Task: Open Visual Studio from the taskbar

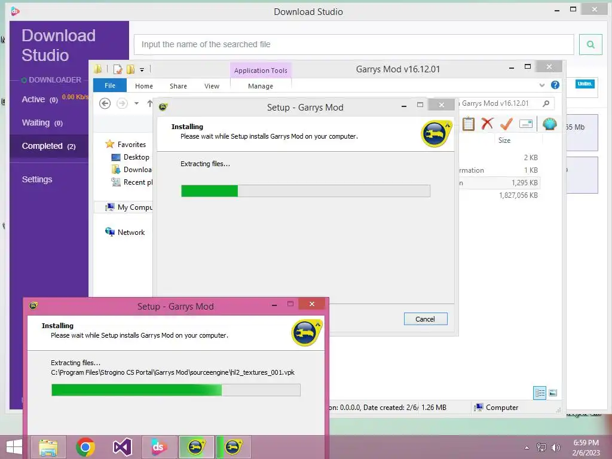Action: click(x=122, y=447)
